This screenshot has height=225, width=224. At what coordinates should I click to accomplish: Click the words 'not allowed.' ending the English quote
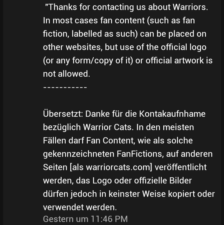(67, 74)
